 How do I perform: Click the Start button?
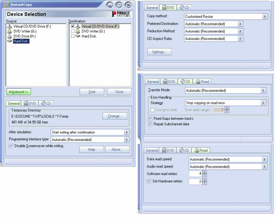click(92, 92)
